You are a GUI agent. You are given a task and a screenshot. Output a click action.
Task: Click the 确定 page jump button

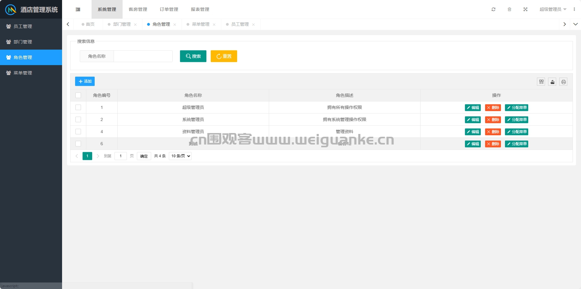tap(144, 156)
